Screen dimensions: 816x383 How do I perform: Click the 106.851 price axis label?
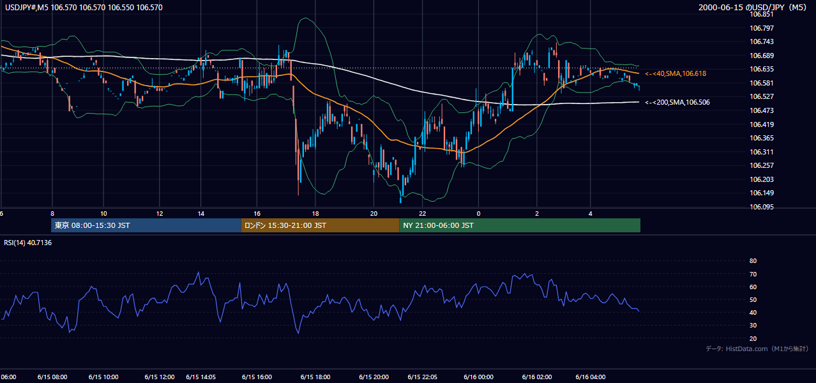point(761,14)
